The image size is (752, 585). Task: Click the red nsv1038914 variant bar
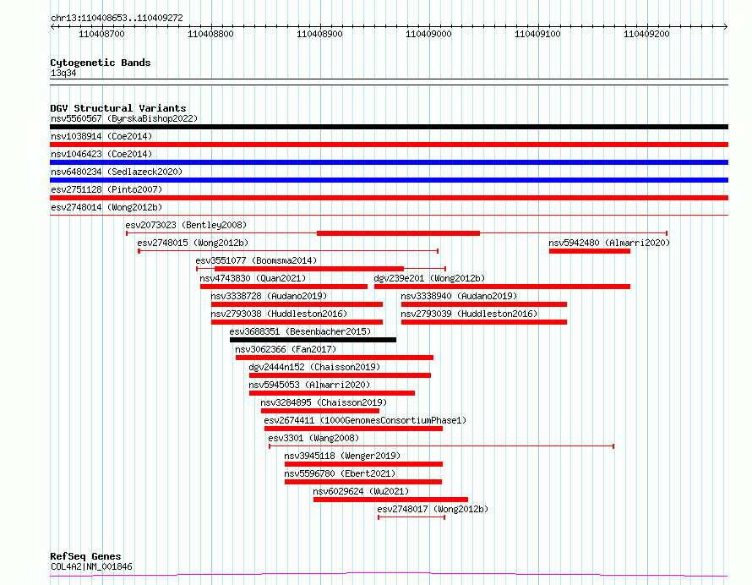coord(389,145)
